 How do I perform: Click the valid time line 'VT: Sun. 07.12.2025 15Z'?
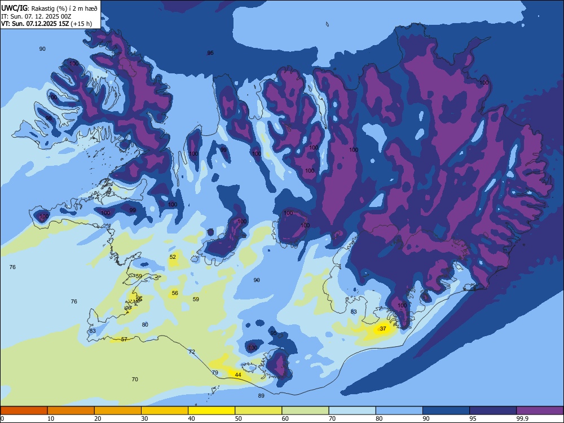click(35, 24)
